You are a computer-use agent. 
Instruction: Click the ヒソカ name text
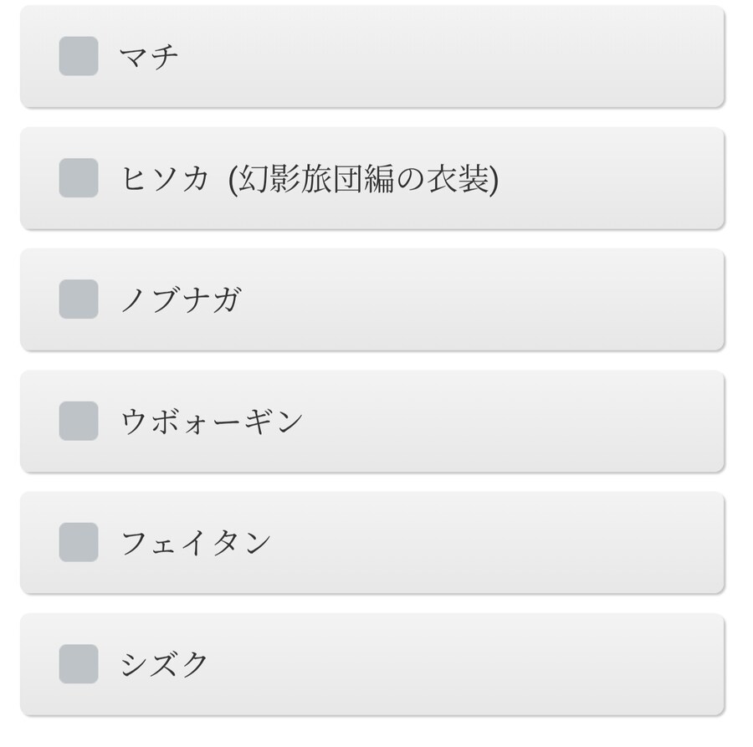point(165,178)
